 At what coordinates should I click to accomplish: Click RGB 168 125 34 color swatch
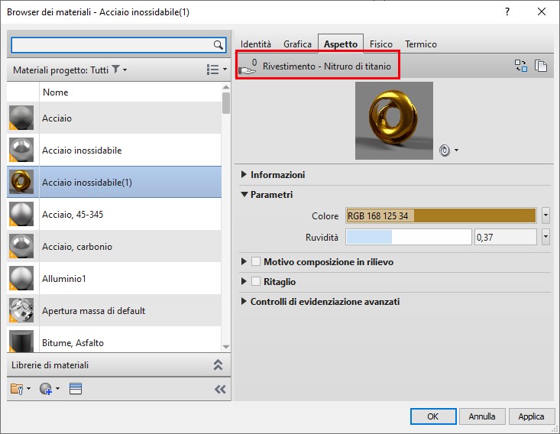pyautogui.click(x=441, y=215)
